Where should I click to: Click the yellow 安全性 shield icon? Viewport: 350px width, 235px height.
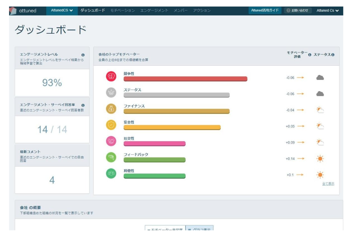click(111, 125)
